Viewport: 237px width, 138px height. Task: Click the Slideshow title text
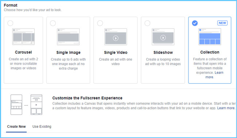point(163,53)
